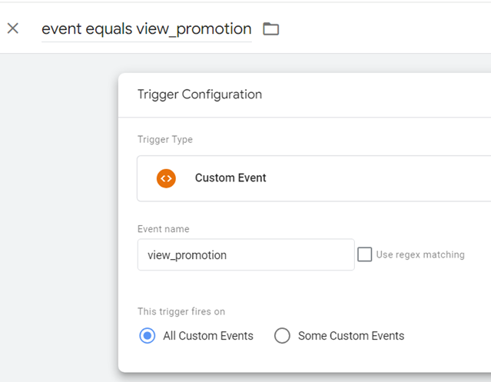Enable Use regex matching checkbox
Screen dimensions: 491x382
365,254
